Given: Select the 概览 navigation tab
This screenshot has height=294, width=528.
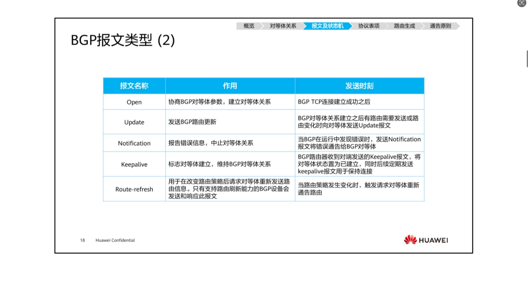Looking at the screenshot, I should coord(249,26).
